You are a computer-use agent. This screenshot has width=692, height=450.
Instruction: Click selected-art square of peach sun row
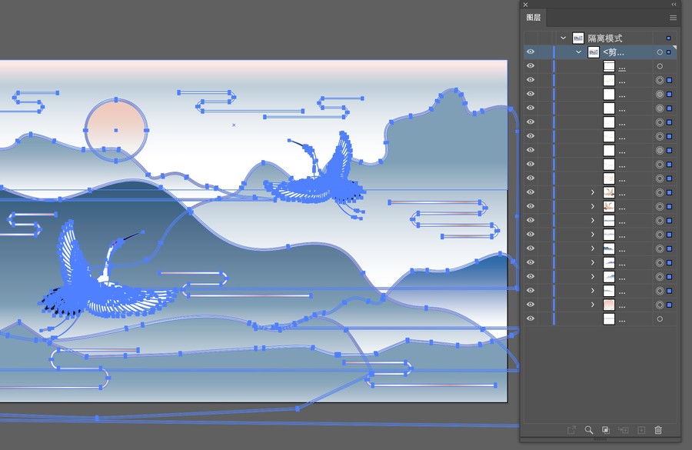tap(670, 305)
